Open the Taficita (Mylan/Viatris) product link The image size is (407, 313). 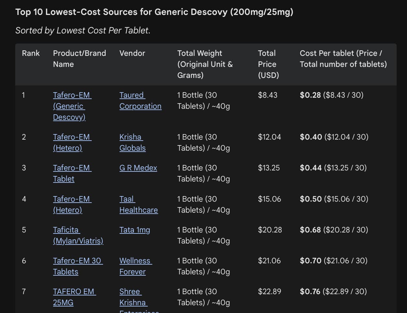[78, 235]
